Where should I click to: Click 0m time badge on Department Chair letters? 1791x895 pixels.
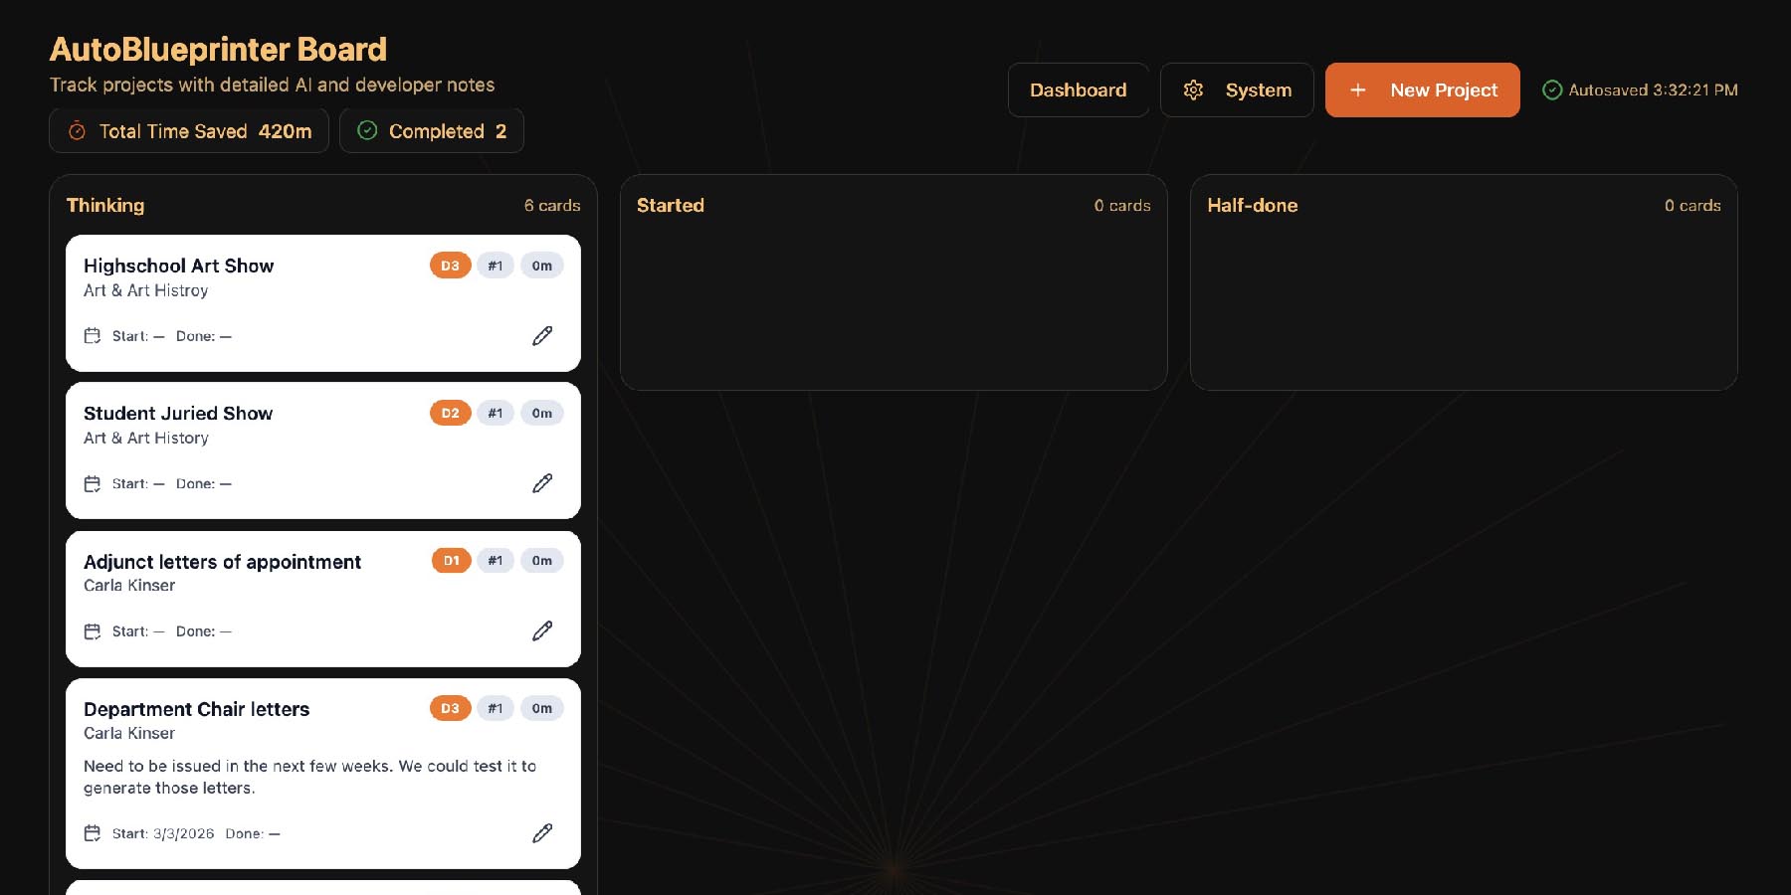(541, 708)
